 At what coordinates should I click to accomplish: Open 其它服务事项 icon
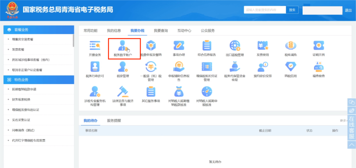[151, 92]
